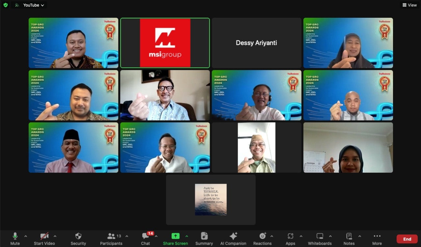The height and width of the screenshot is (247, 421).
Task: Open the Security shield options
Action: point(78,239)
